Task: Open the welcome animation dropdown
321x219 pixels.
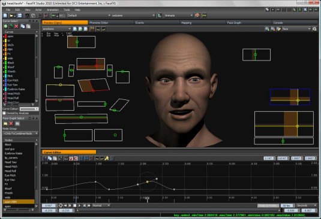Action: (133, 16)
